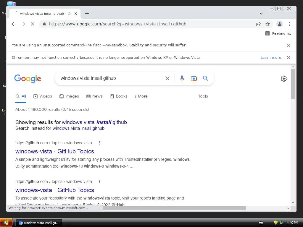Select Chromium taskbar window button
Viewport: 303px width, 227px height.
click(39, 223)
